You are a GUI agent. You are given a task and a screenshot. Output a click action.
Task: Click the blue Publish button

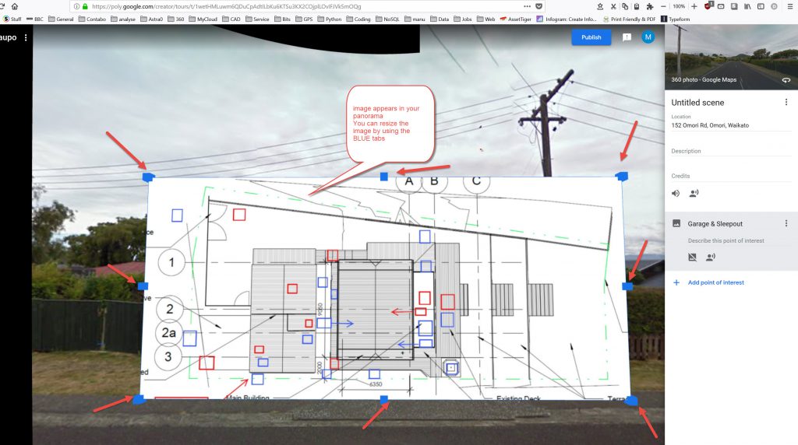[x=591, y=37]
